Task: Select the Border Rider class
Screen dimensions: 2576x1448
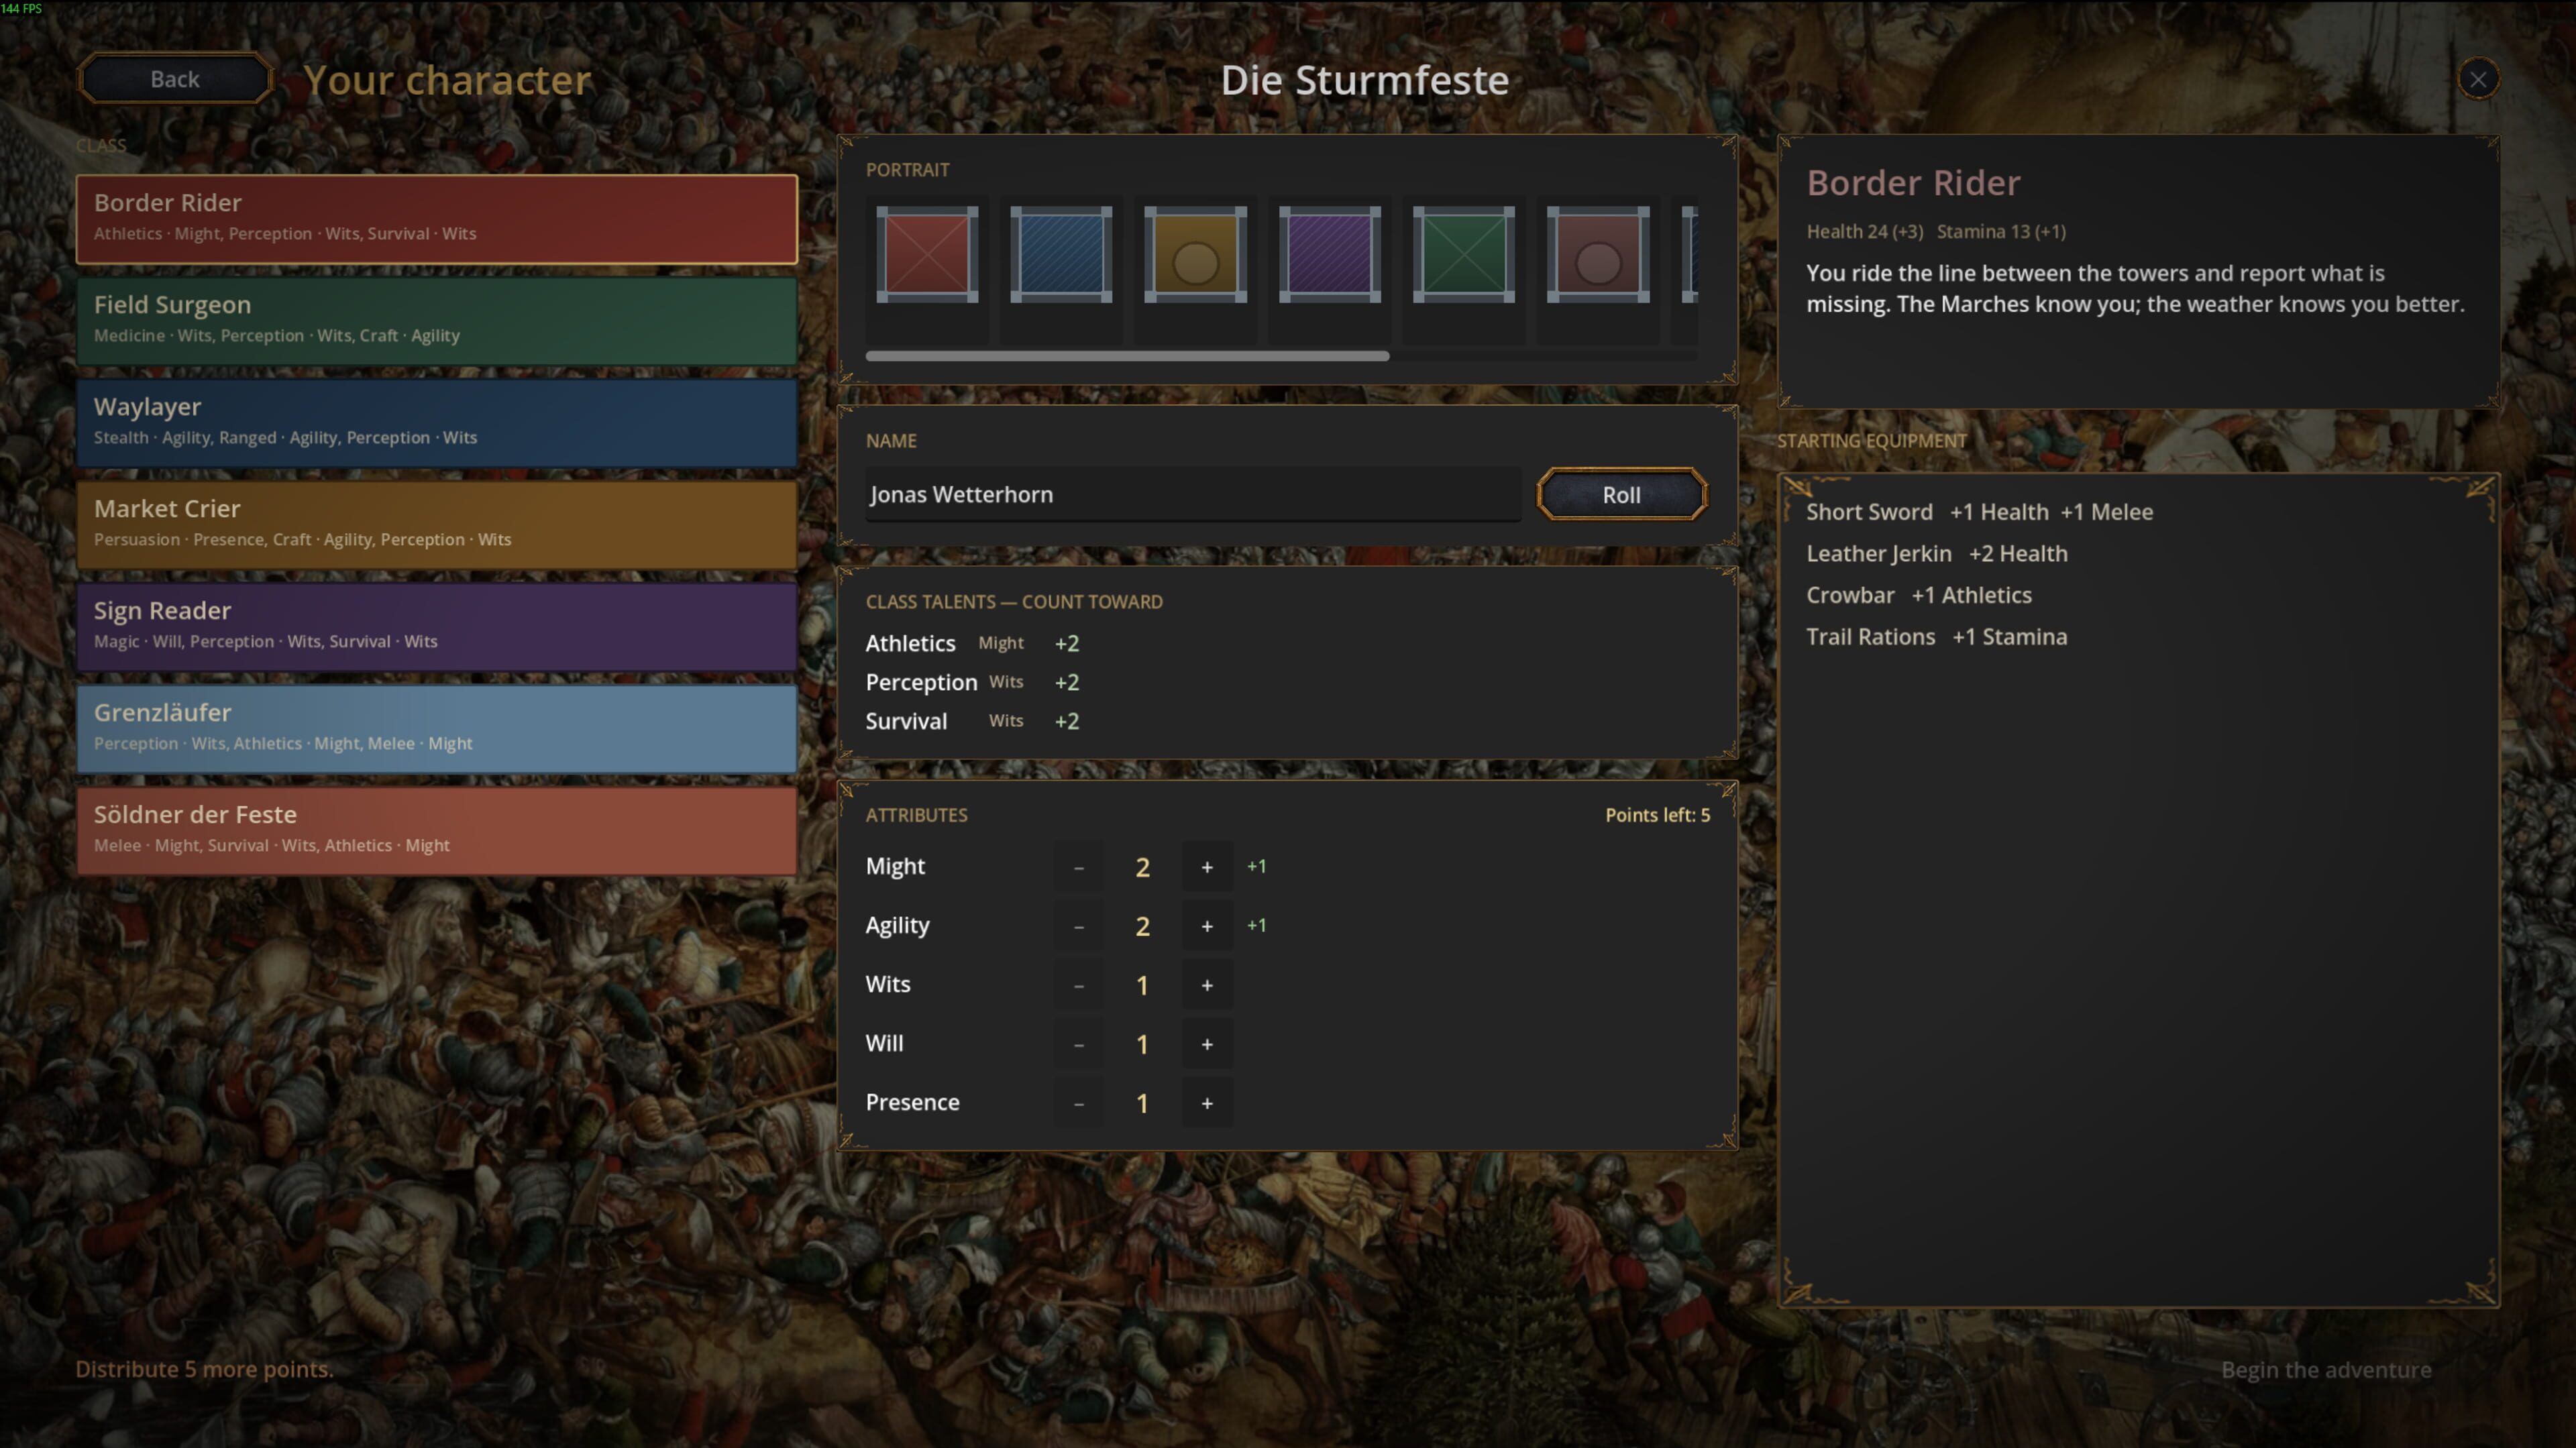Action: 437,219
